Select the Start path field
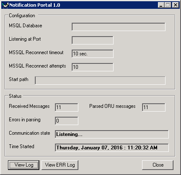181x175 pixels. coord(100,81)
